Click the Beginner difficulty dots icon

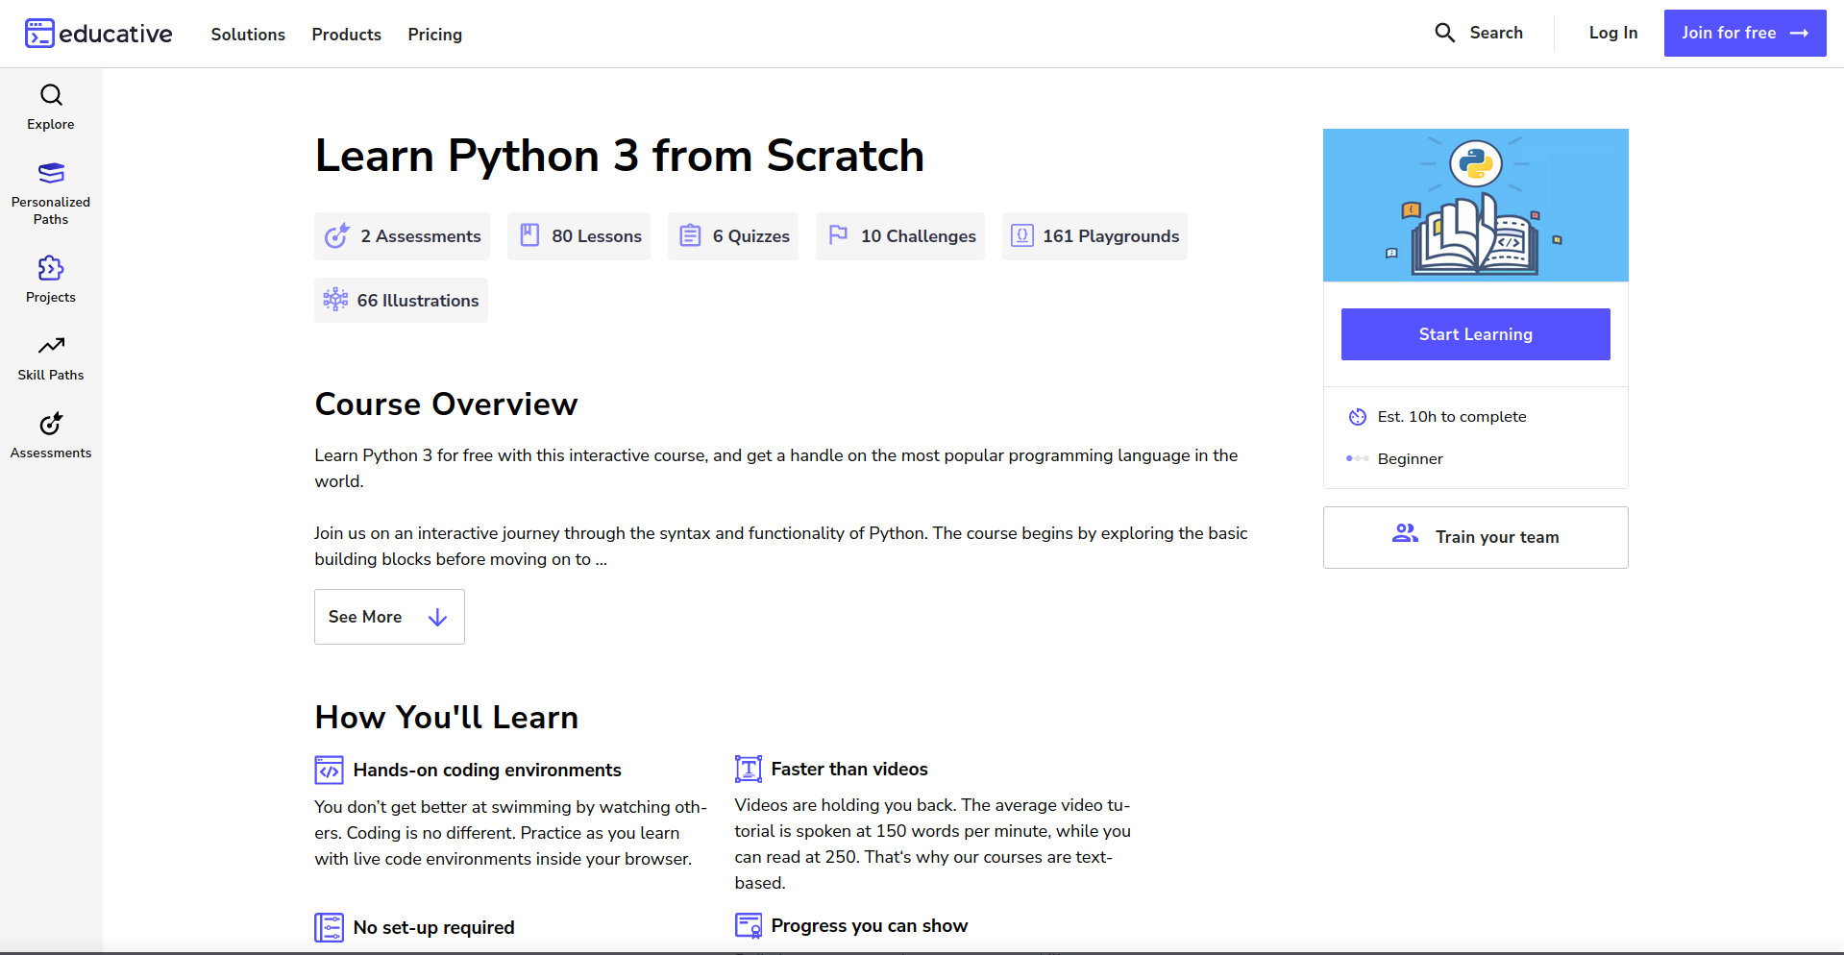click(x=1358, y=458)
